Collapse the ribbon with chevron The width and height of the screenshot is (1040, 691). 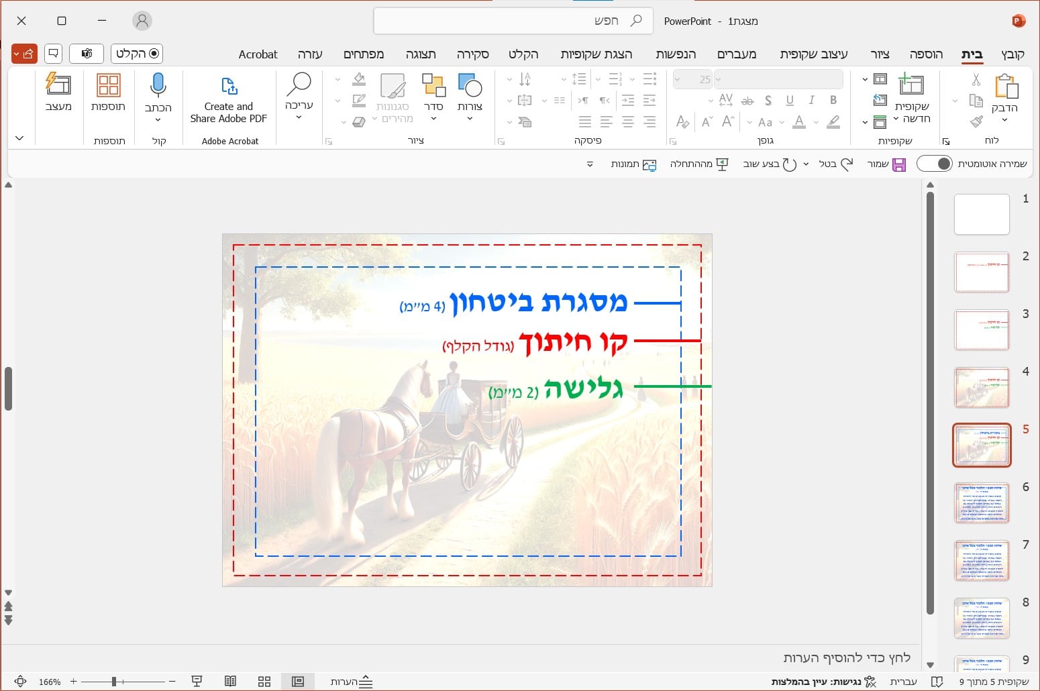[19, 138]
